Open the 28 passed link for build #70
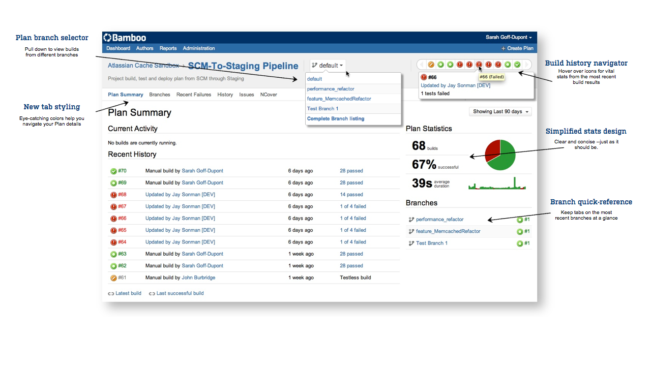The image size is (651, 366). [351, 171]
